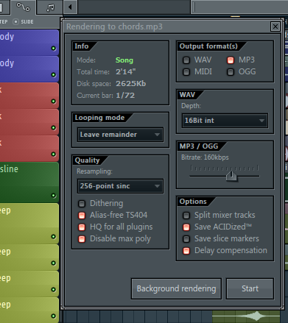Click the Disk space 2625Kb value
Screen dimensions: 288x323
pos(130,84)
